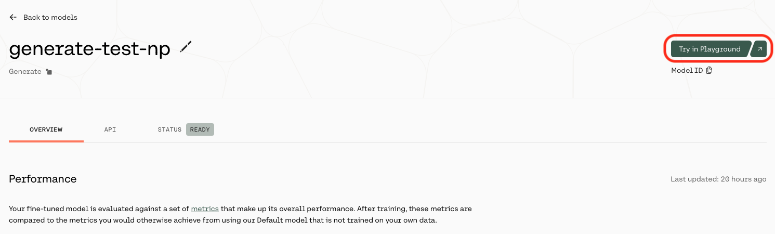Viewport: 775px width, 234px height.
Task: Click the word STATUS in the tab bar
Action: coord(169,129)
